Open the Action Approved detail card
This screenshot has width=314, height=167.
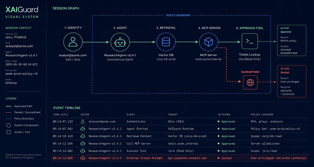(292, 41)
